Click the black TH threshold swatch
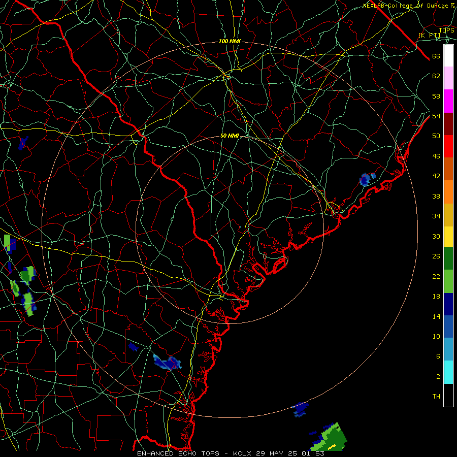 448,395
